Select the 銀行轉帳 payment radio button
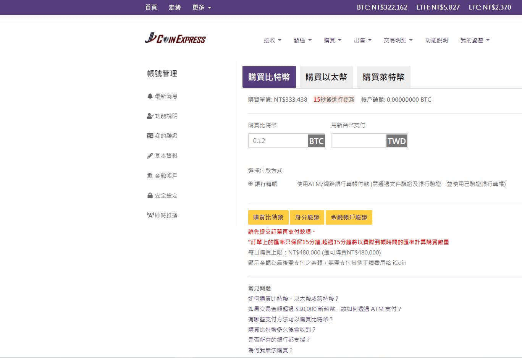522x358 pixels. 250,184
